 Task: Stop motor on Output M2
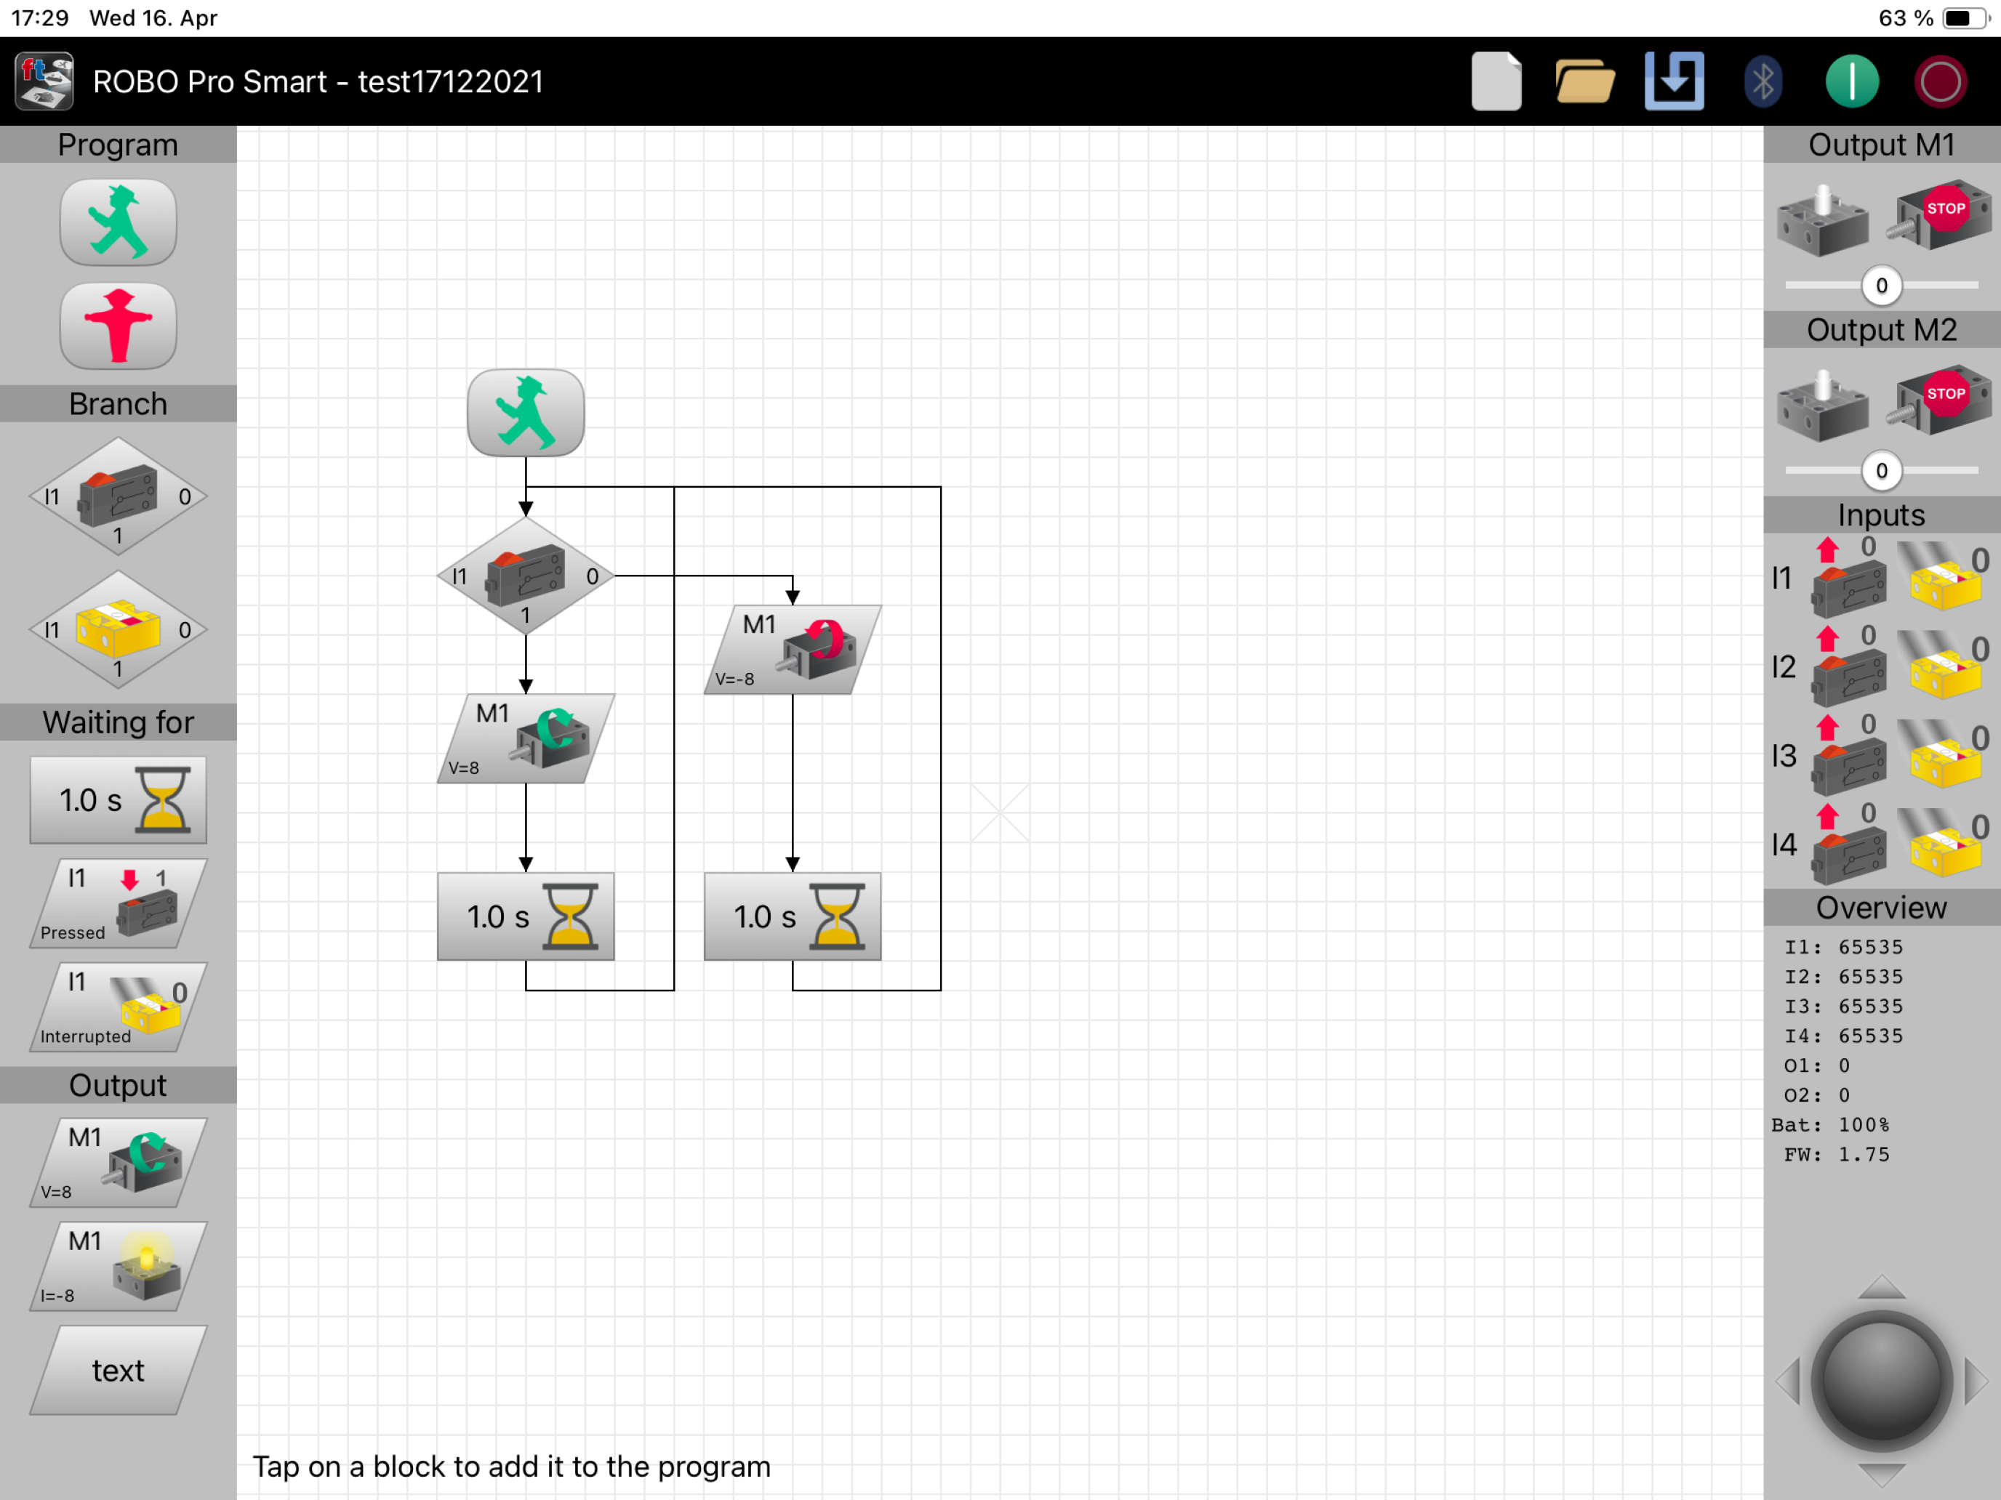pyautogui.click(x=1939, y=400)
